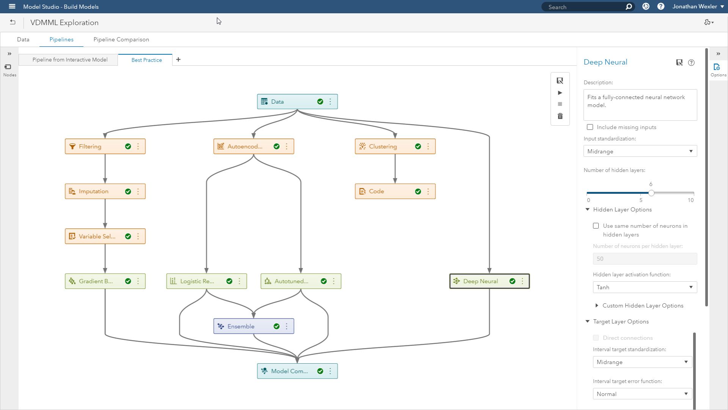Click the help icon in Deep Neural panel
The image size is (728, 410).
691,63
